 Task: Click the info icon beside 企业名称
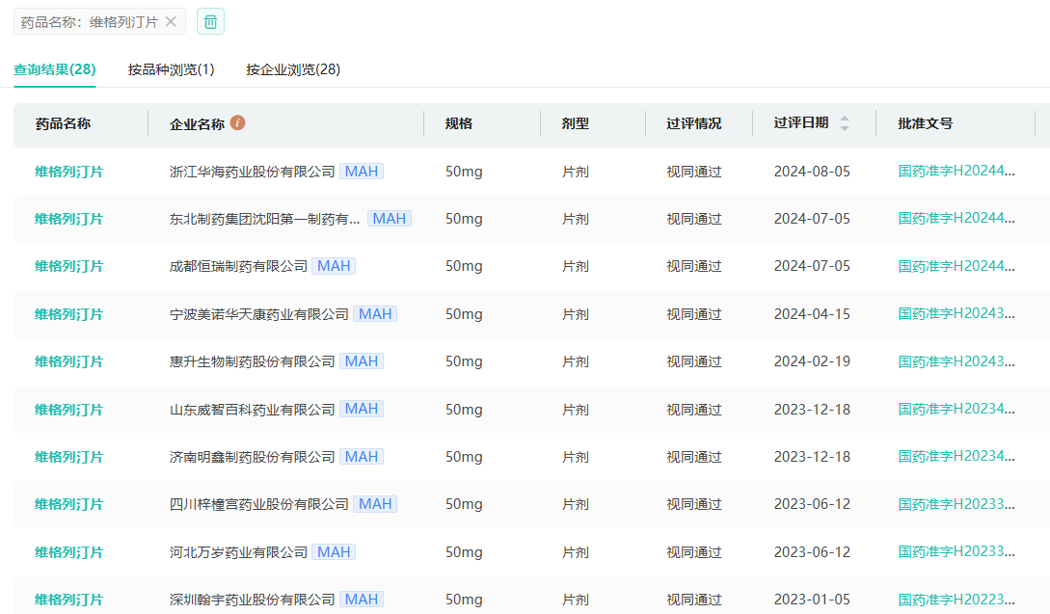[x=237, y=122]
